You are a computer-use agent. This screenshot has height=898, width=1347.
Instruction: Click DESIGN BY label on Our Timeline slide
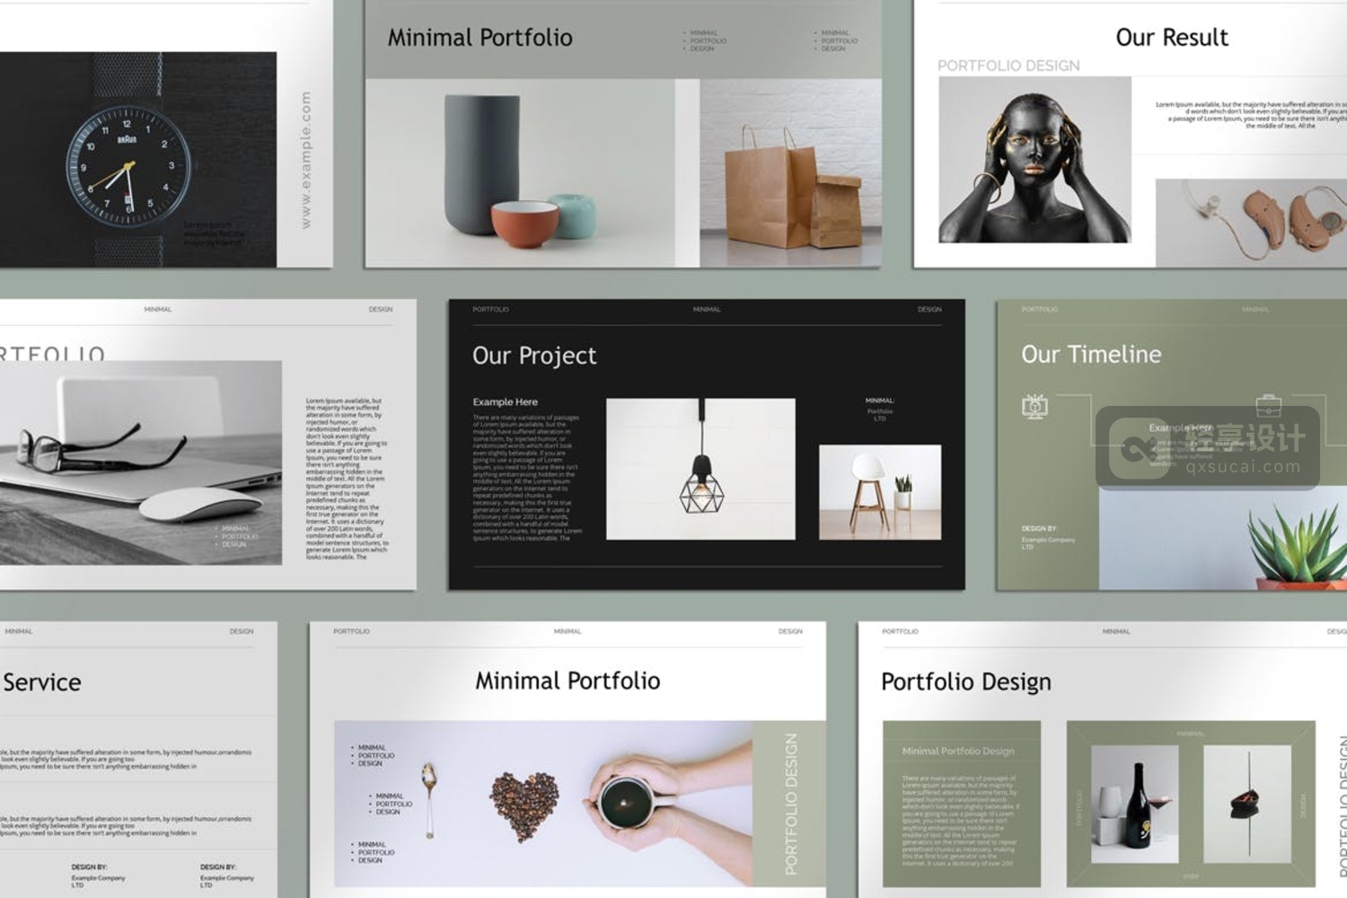(x=1039, y=529)
